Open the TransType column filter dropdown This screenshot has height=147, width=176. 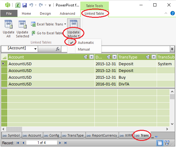154,57
